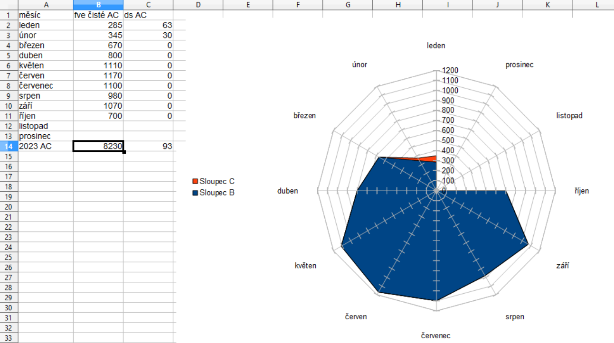This screenshot has width=614, height=343.
Task: Select the cell containing 'únor' in column A
Action: tap(46, 35)
